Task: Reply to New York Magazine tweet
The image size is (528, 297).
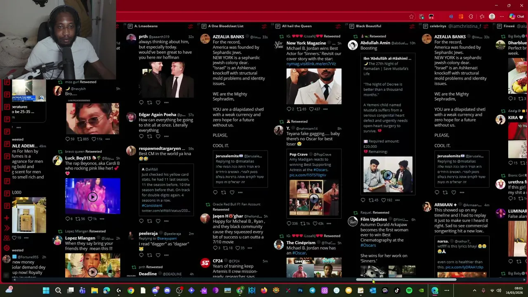Action: point(289,109)
